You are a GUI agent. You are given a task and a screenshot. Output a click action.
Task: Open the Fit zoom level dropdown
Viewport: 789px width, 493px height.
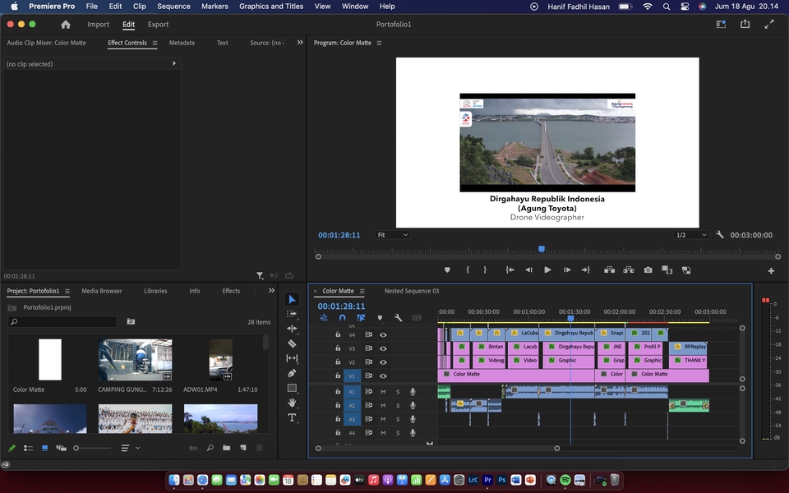[x=393, y=235]
